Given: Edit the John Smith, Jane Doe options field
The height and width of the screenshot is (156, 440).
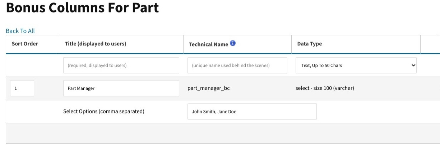Looking at the screenshot, I should [252, 111].
